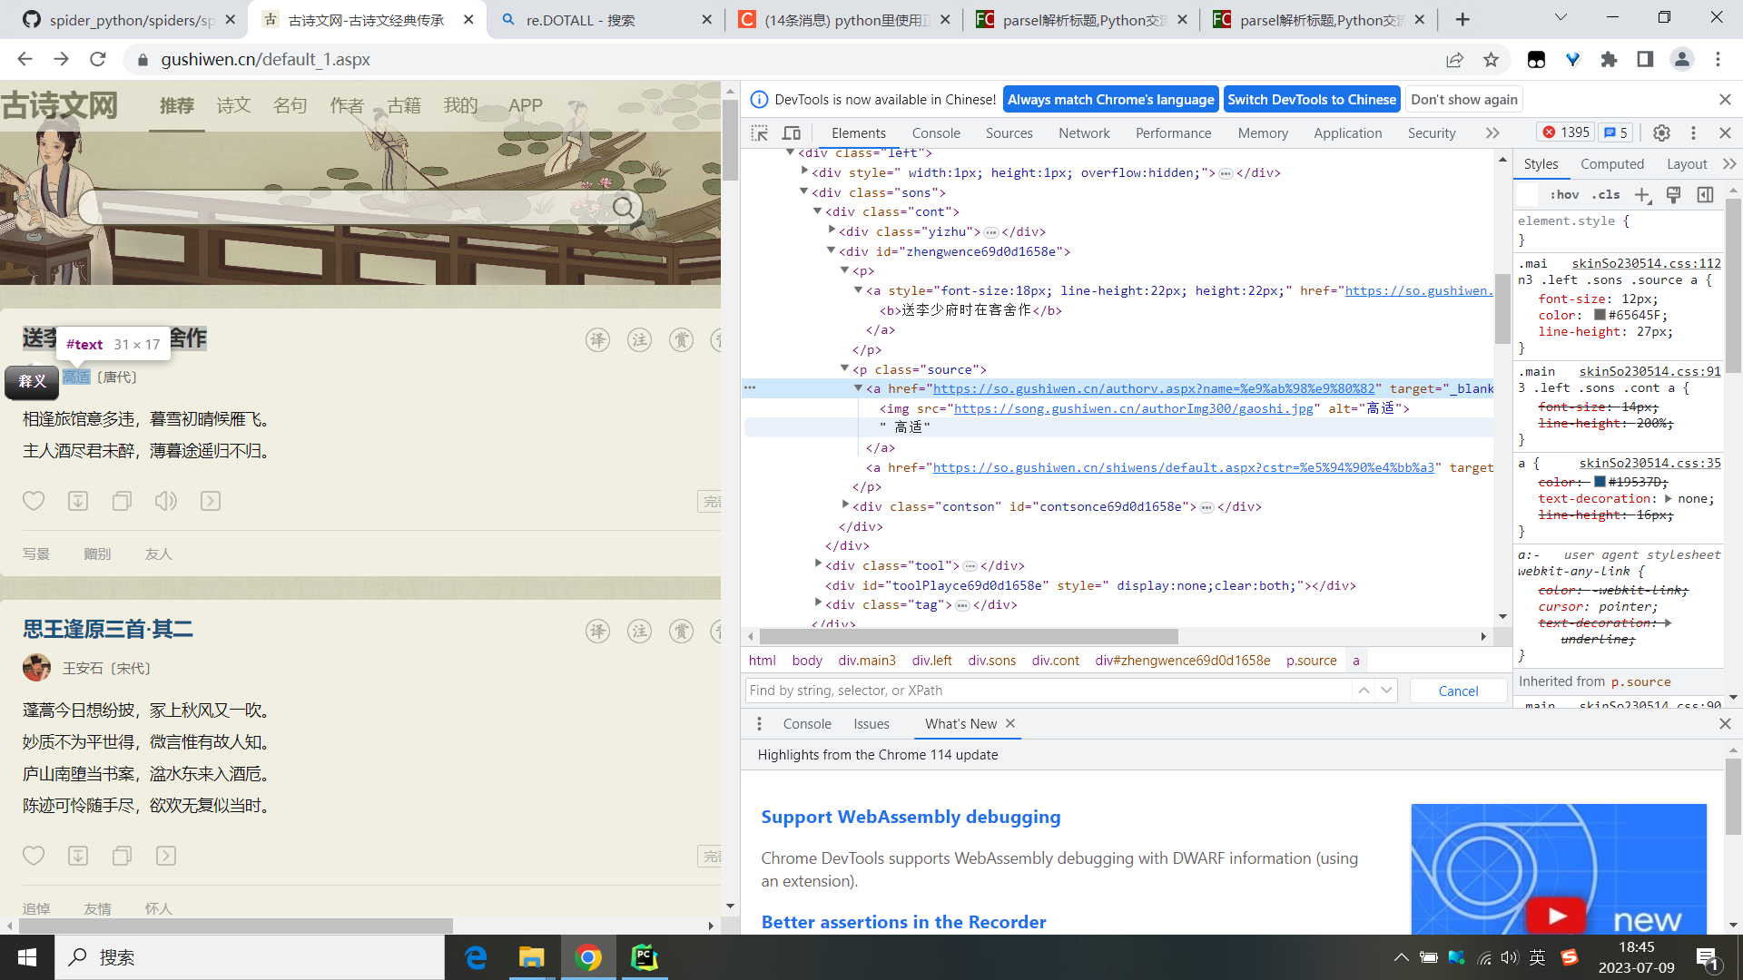
Task: Click the search magnifier on gushiwen page
Action: (624, 208)
